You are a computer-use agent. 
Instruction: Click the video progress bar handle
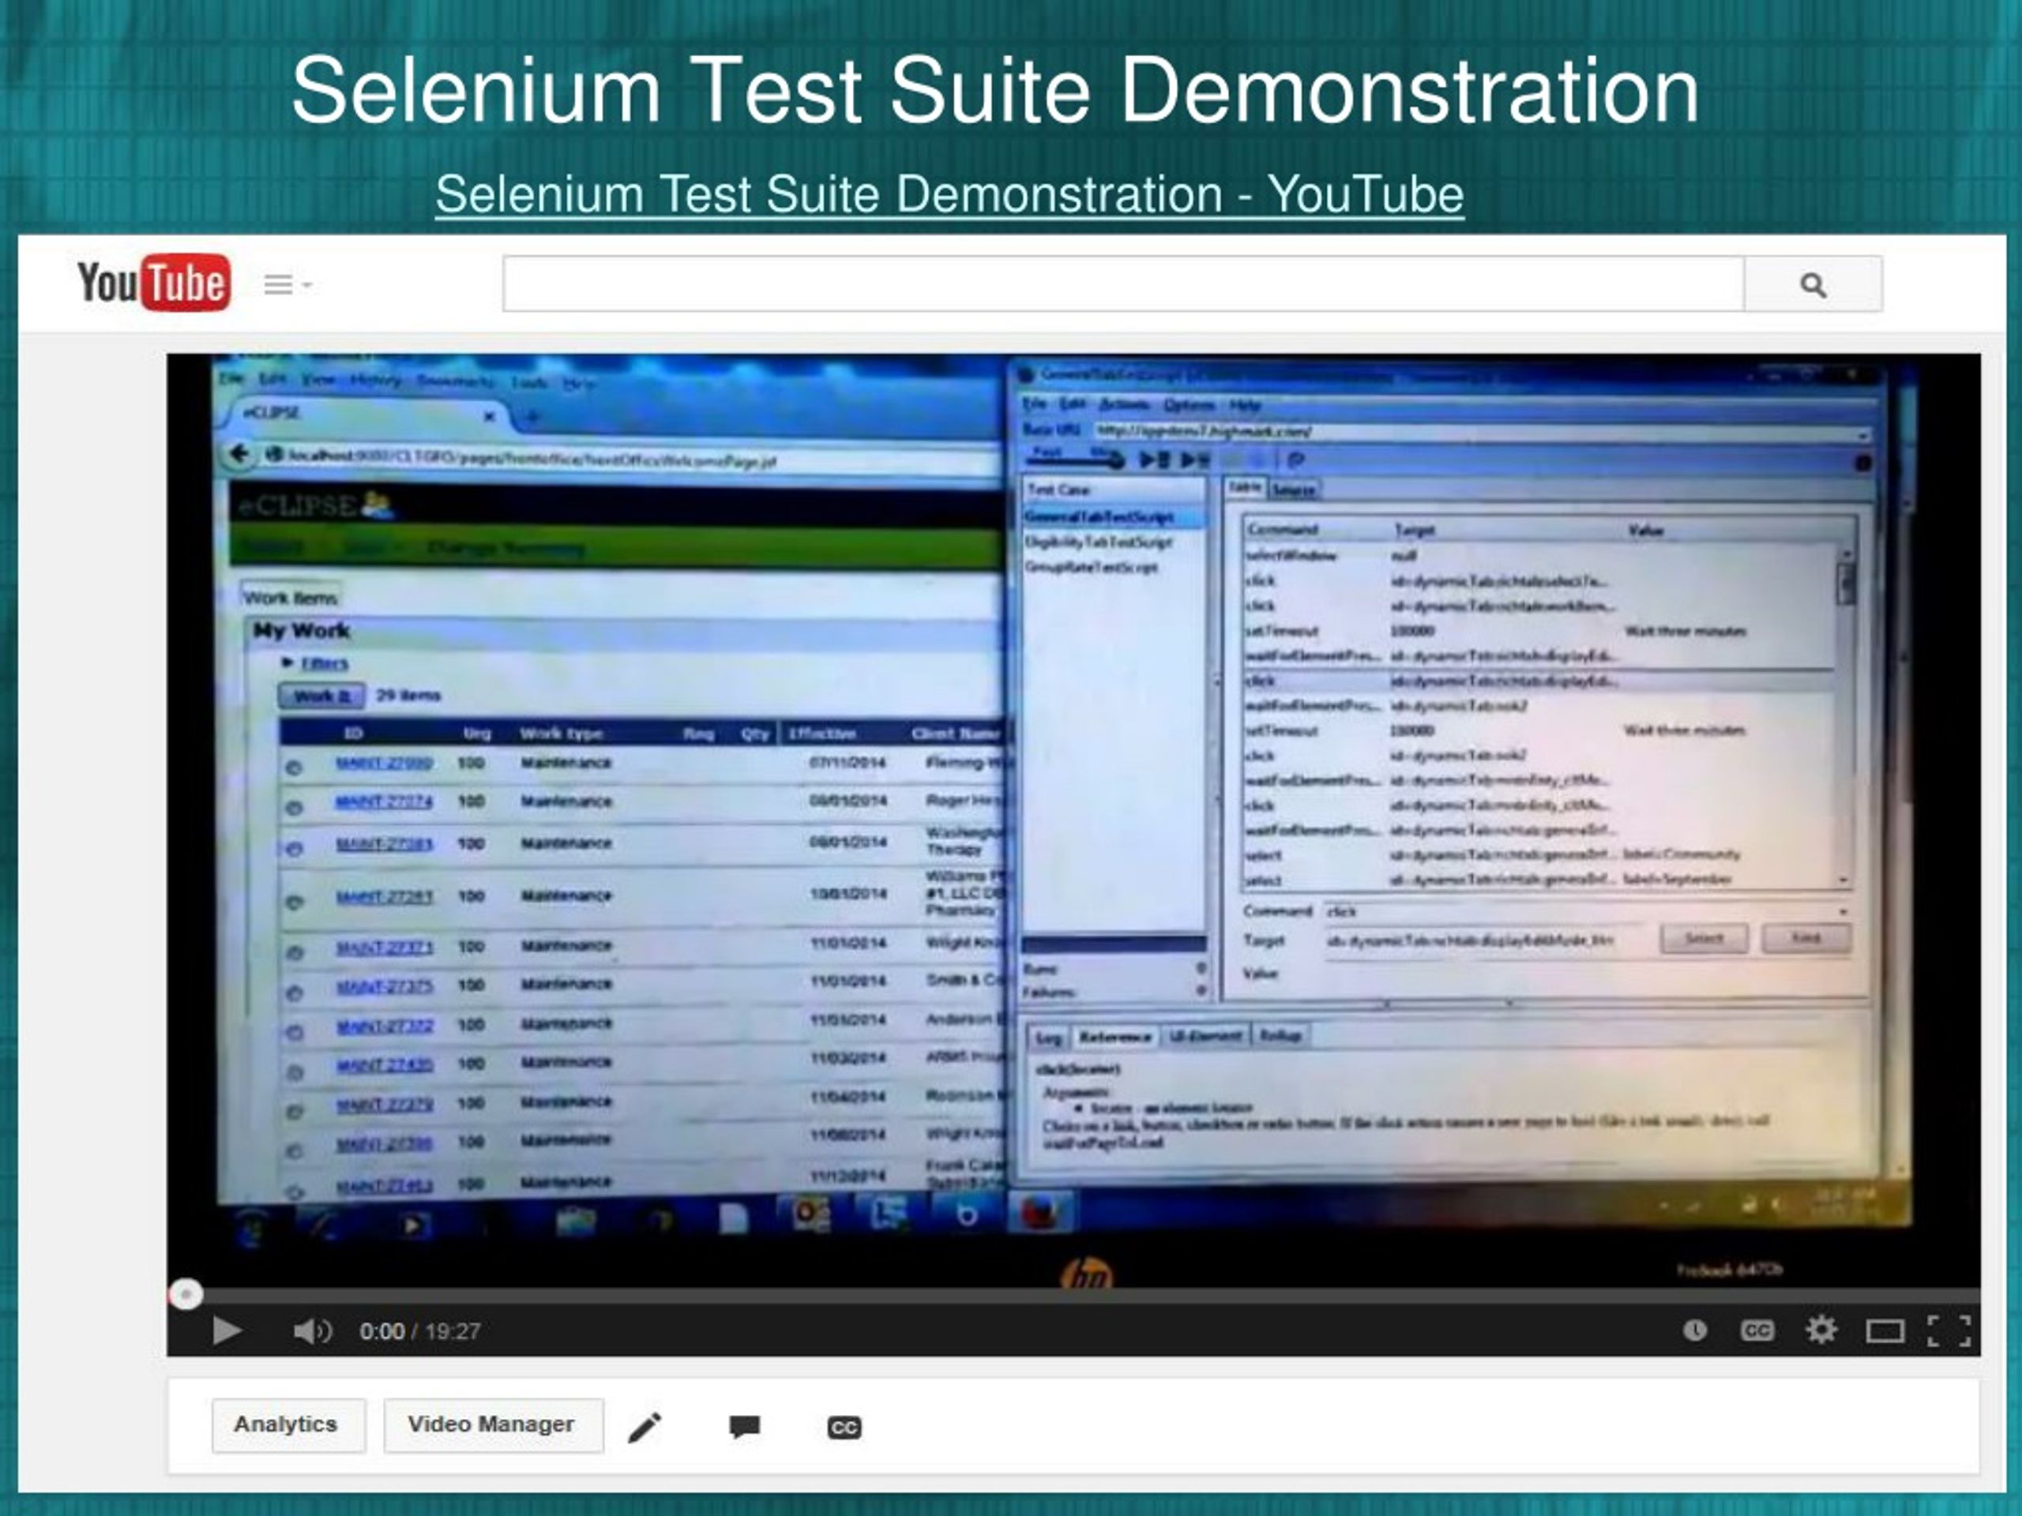point(186,1294)
